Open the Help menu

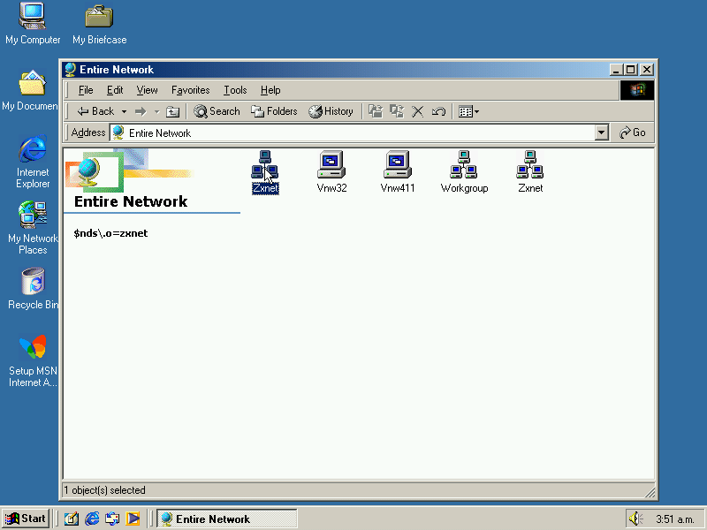coord(270,90)
